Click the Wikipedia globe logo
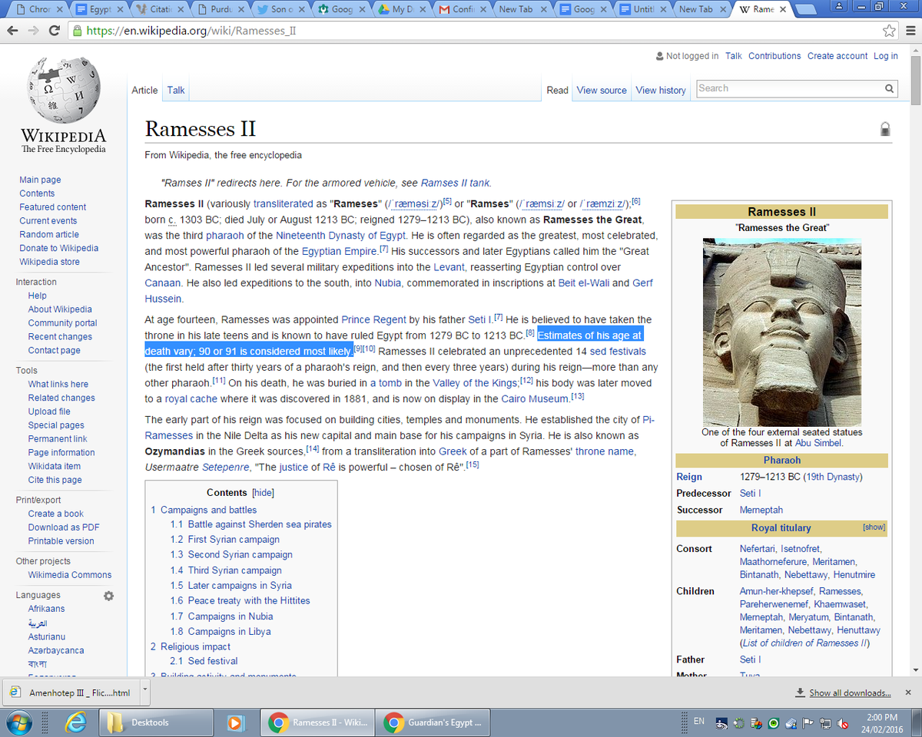 (62, 89)
